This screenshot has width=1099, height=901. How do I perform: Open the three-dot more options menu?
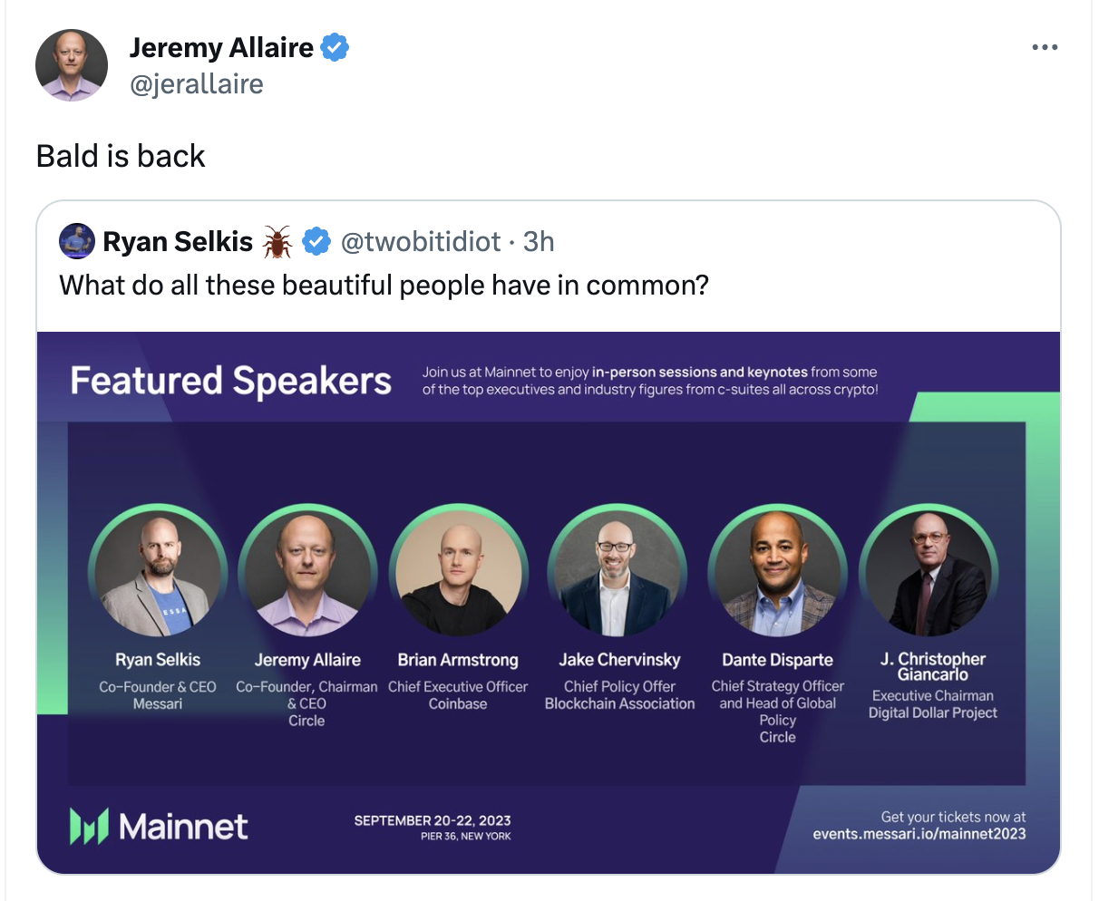click(1045, 47)
